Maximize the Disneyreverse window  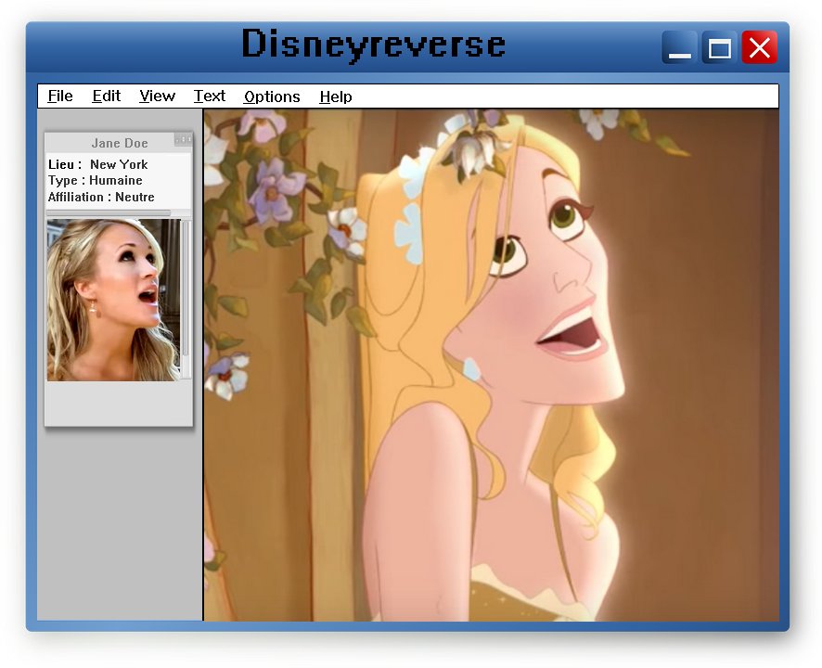719,47
